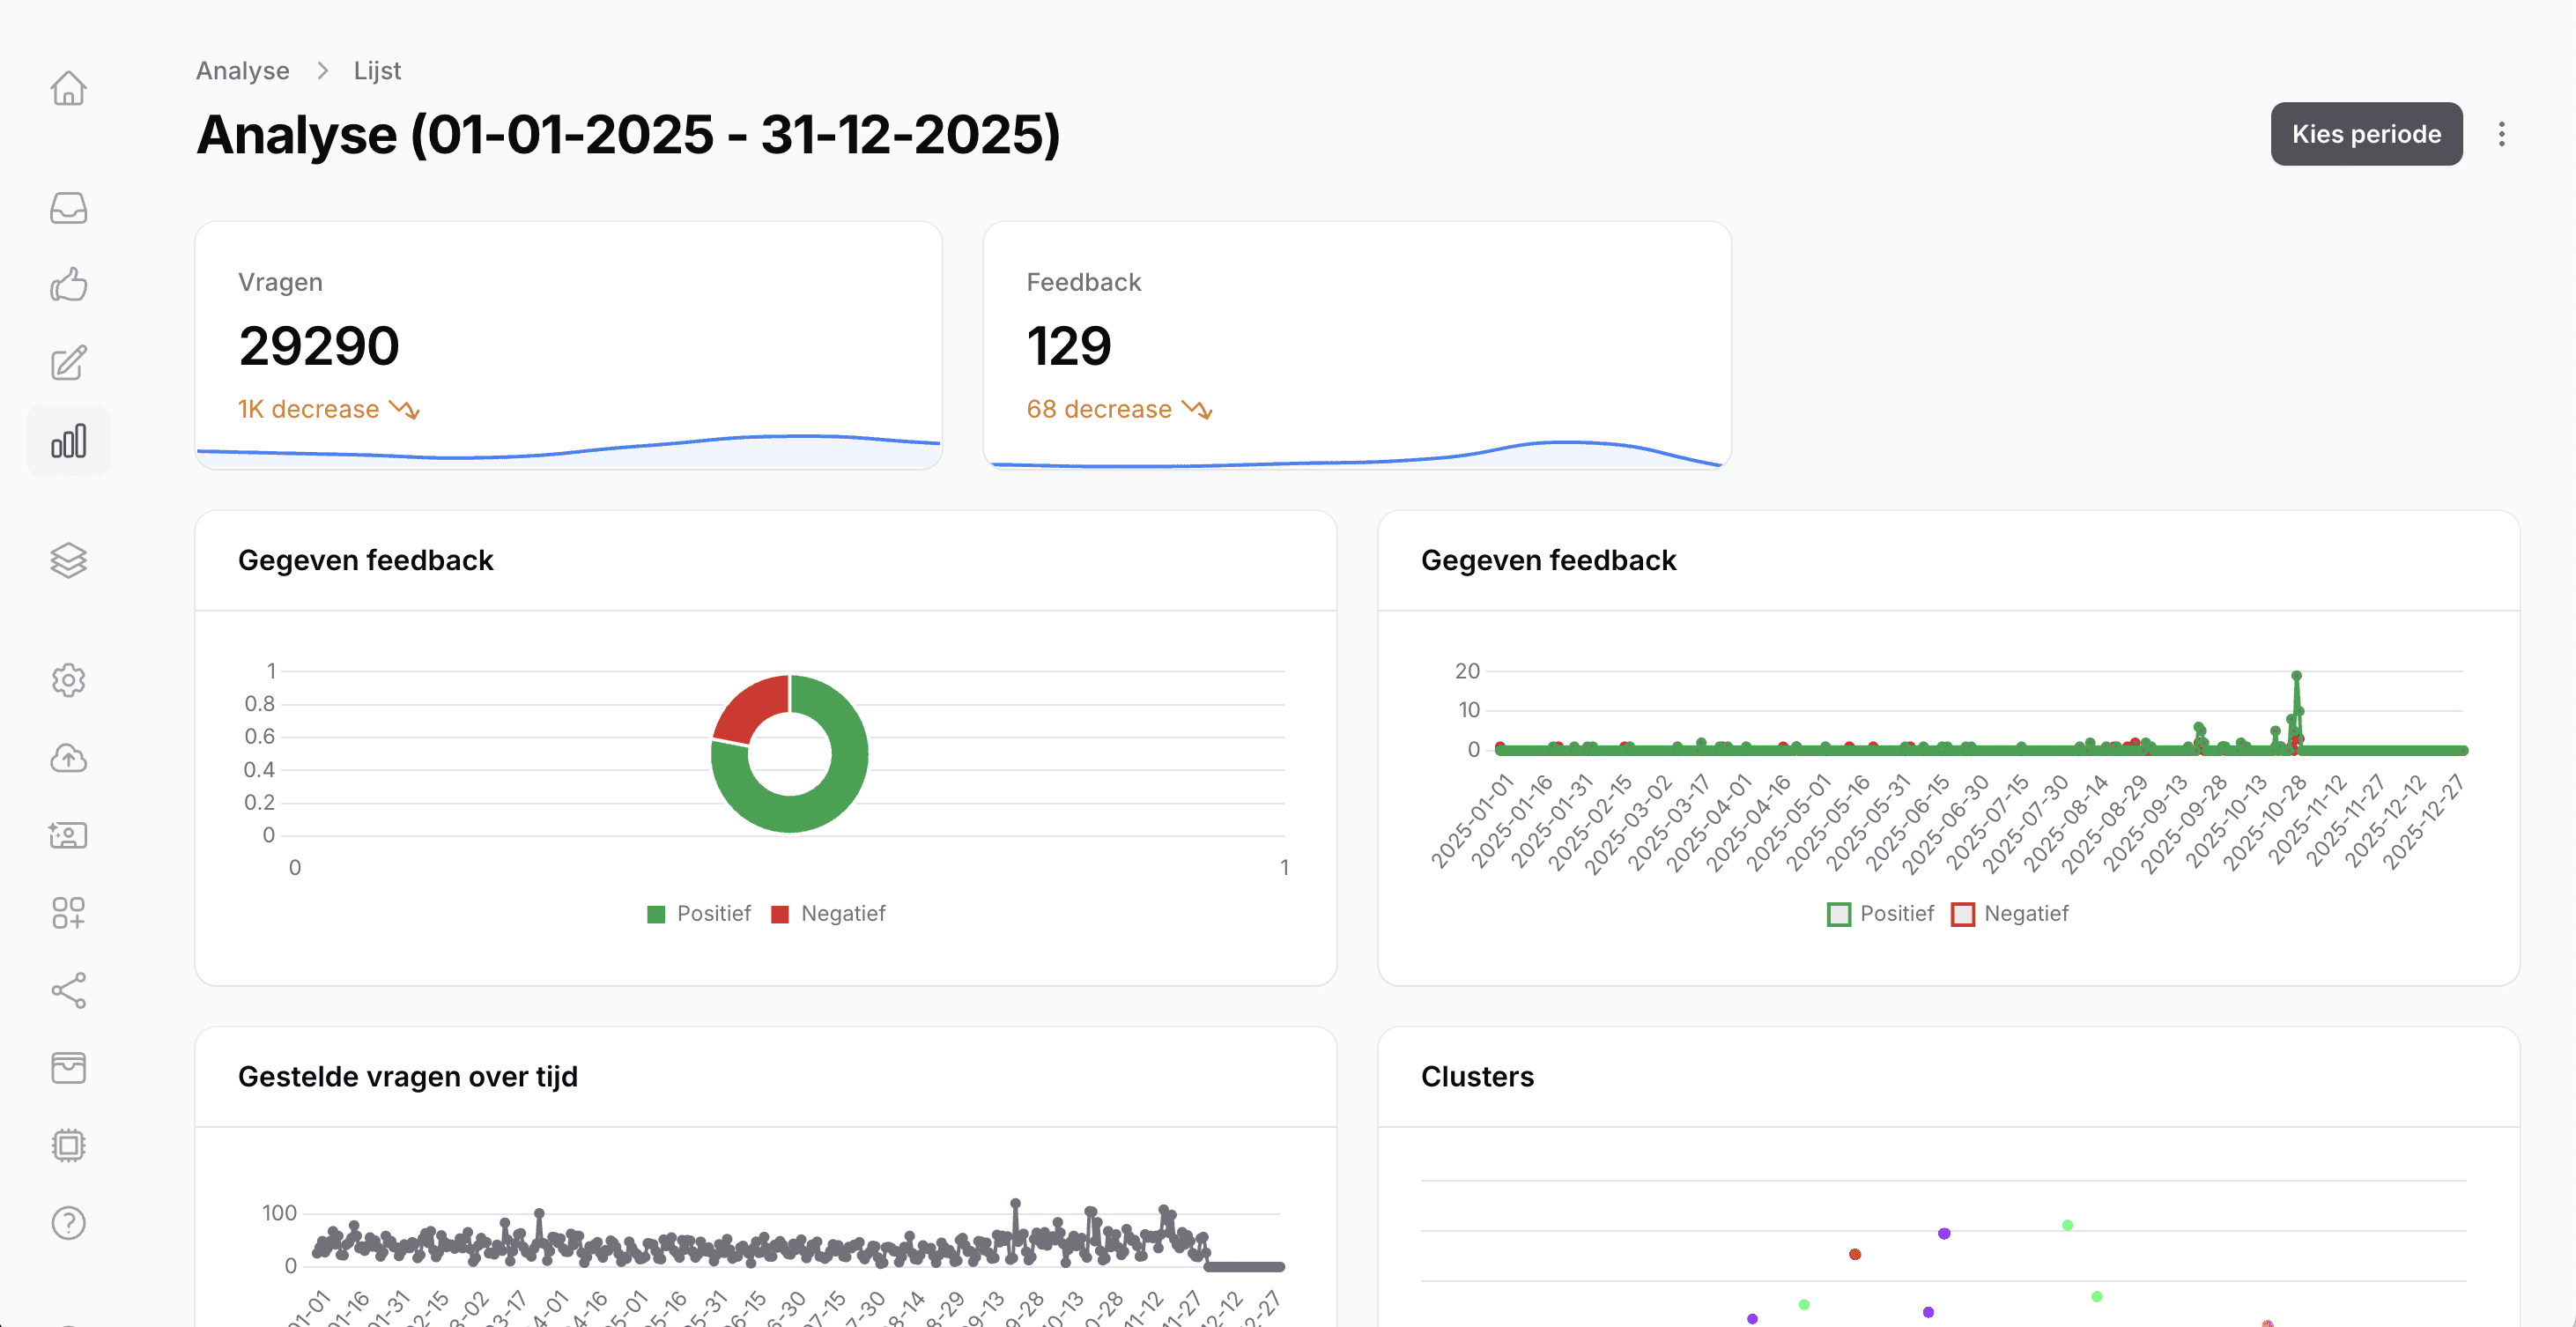Open the processor chip sidebar icon
The image size is (2576, 1327).
click(x=68, y=1145)
